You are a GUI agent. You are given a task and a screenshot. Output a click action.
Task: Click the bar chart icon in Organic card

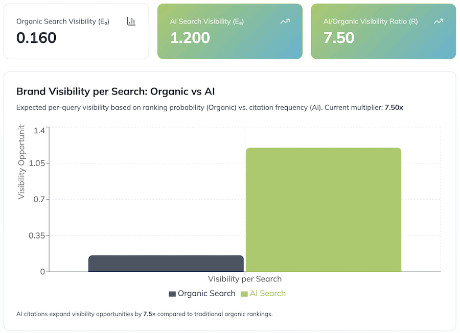pyautogui.click(x=131, y=21)
